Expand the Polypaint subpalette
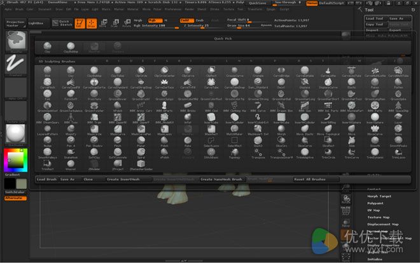The height and width of the screenshot is (263, 420). tap(375, 203)
